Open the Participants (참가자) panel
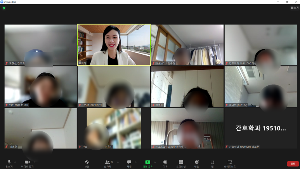 (x=108, y=162)
